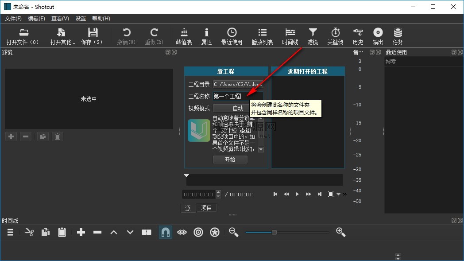Viewport: 464px width, 261px height.
Task: Click the timeline Paste icon
Action: click(62, 232)
